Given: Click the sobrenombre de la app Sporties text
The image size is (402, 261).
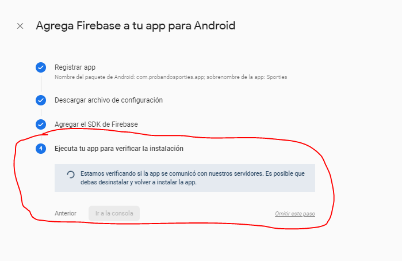Looking at the screenshot, I should 247,77.
